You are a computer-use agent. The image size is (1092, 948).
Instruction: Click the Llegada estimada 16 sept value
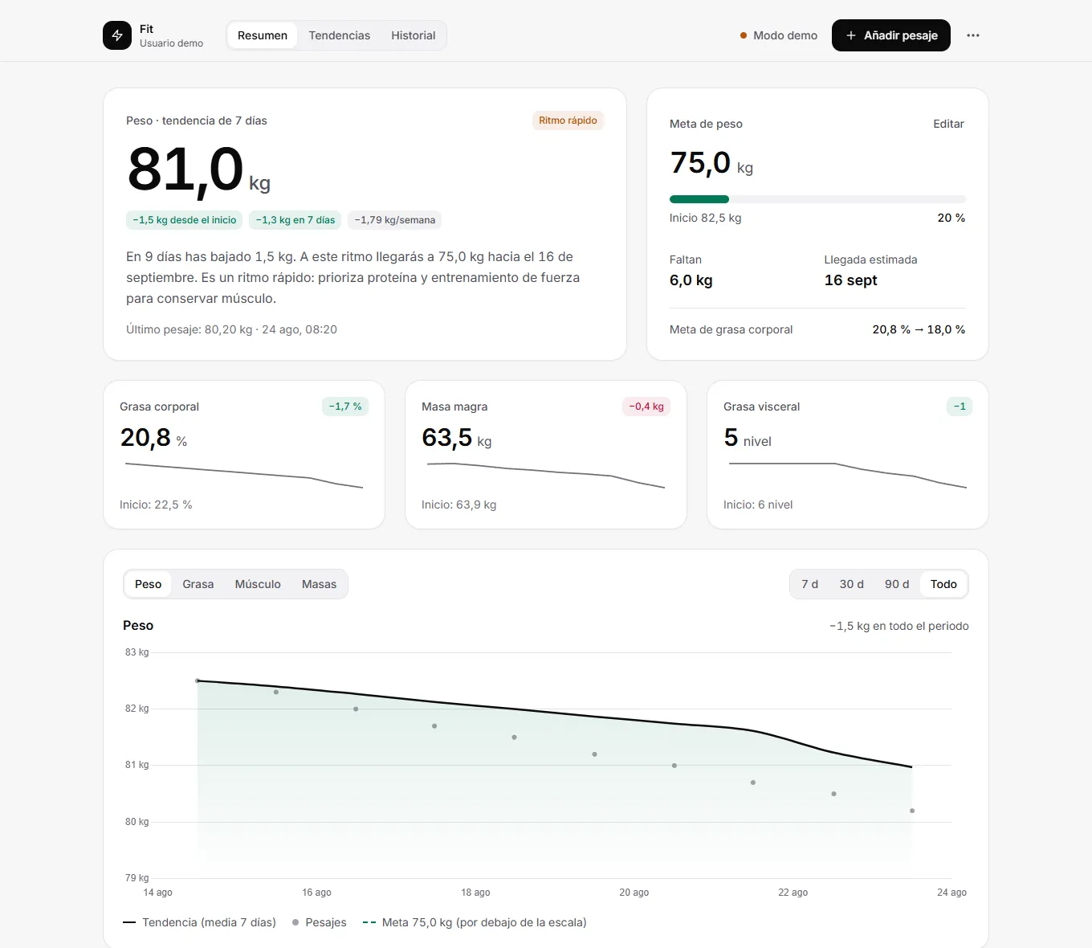[851, 280]
